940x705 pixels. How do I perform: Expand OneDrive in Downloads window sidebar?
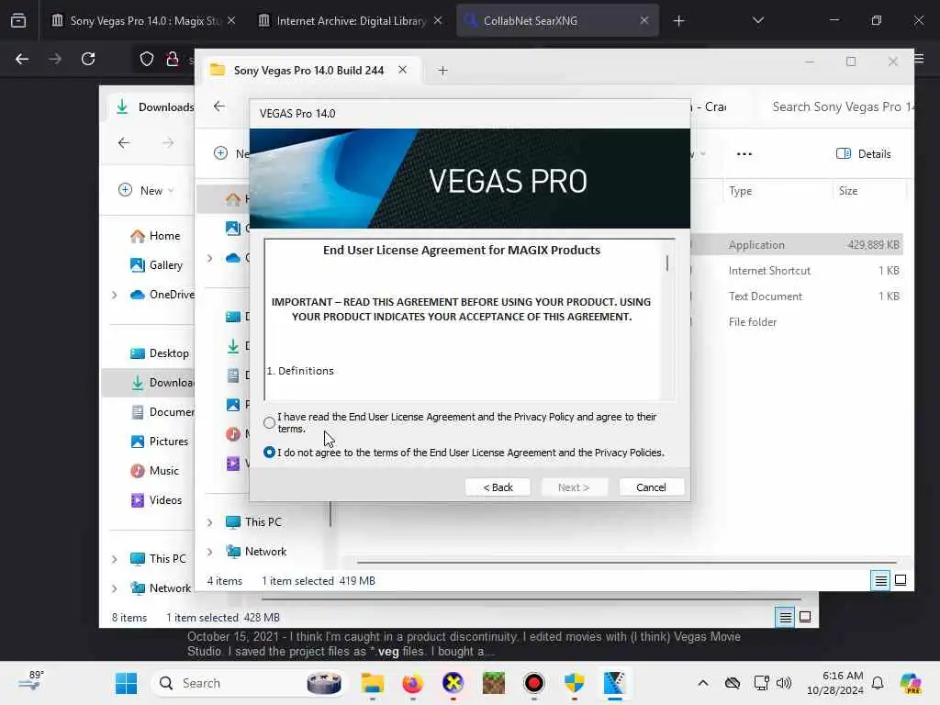[x=115, y=295]
